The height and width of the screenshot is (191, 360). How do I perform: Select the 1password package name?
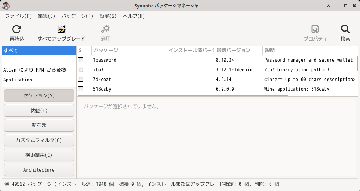coord(105,60)
